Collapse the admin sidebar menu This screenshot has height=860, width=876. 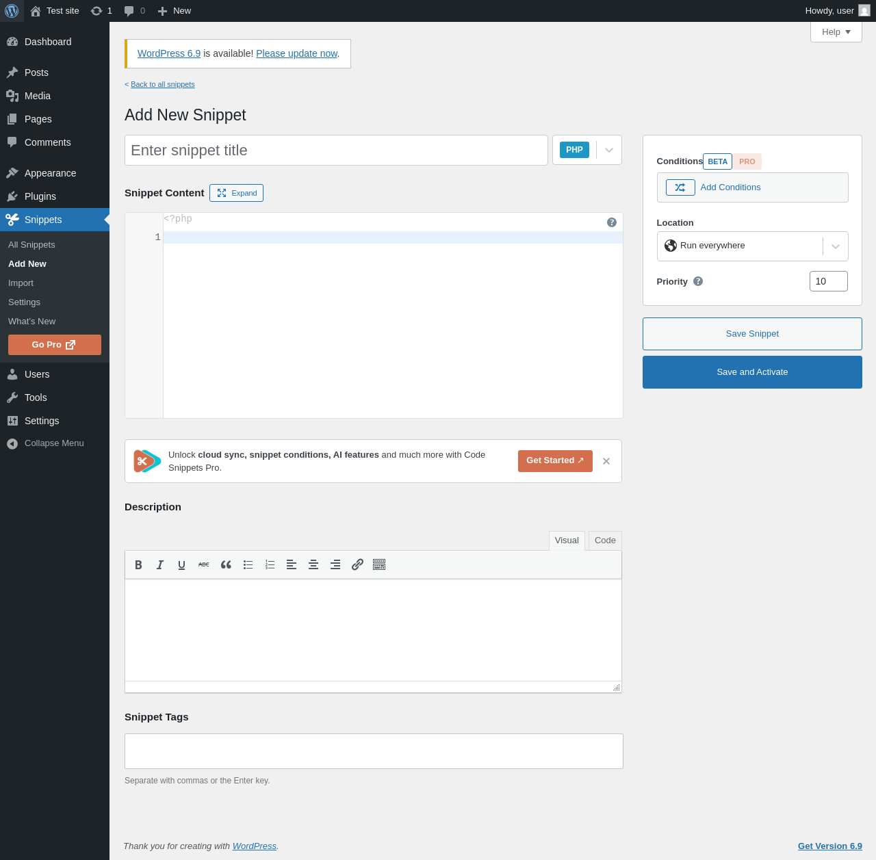click(55, 443)
